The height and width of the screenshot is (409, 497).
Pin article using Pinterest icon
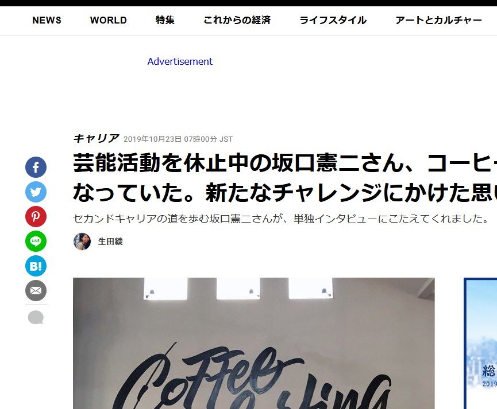tap(36, 216)
